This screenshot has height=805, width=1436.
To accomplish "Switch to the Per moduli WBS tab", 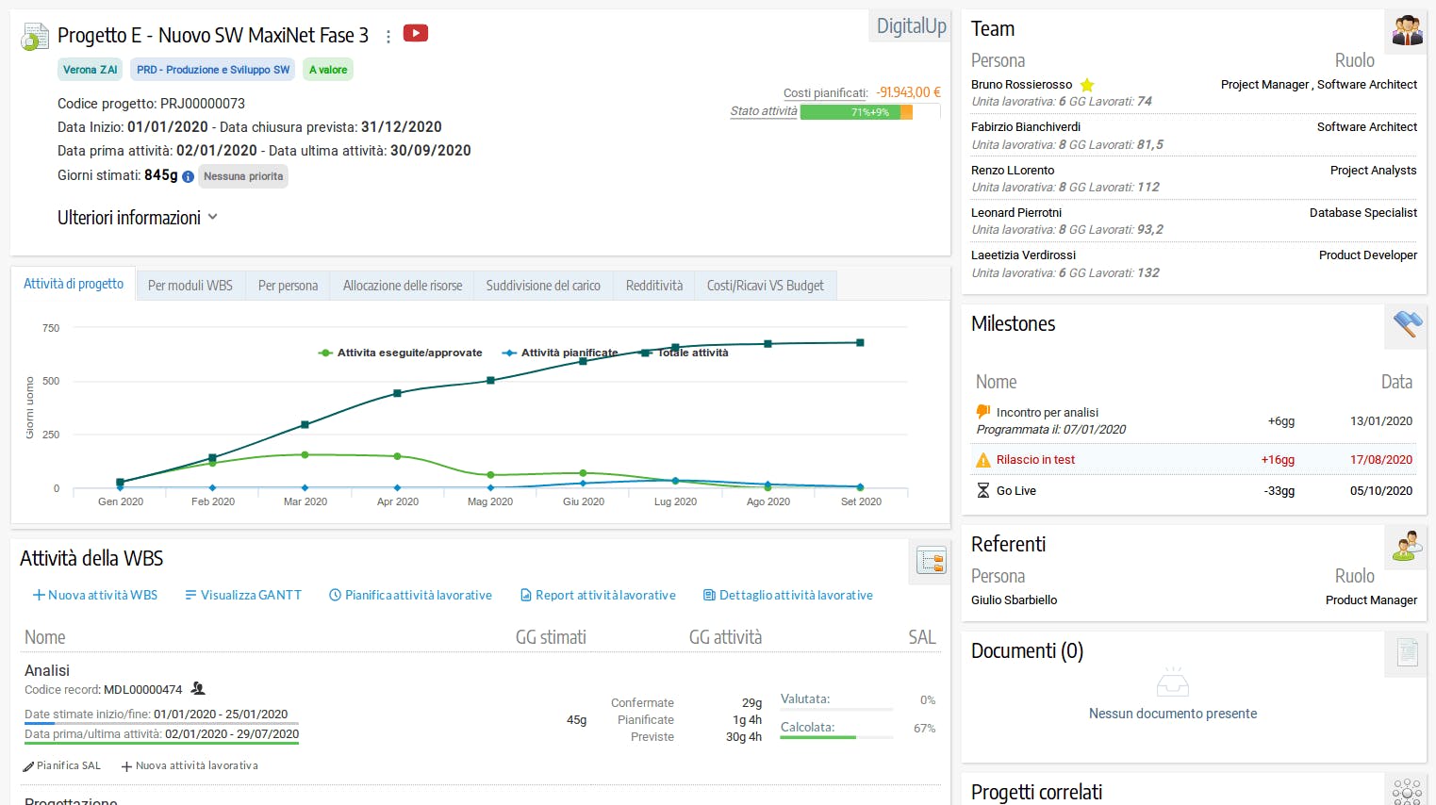I will [190, 286].
